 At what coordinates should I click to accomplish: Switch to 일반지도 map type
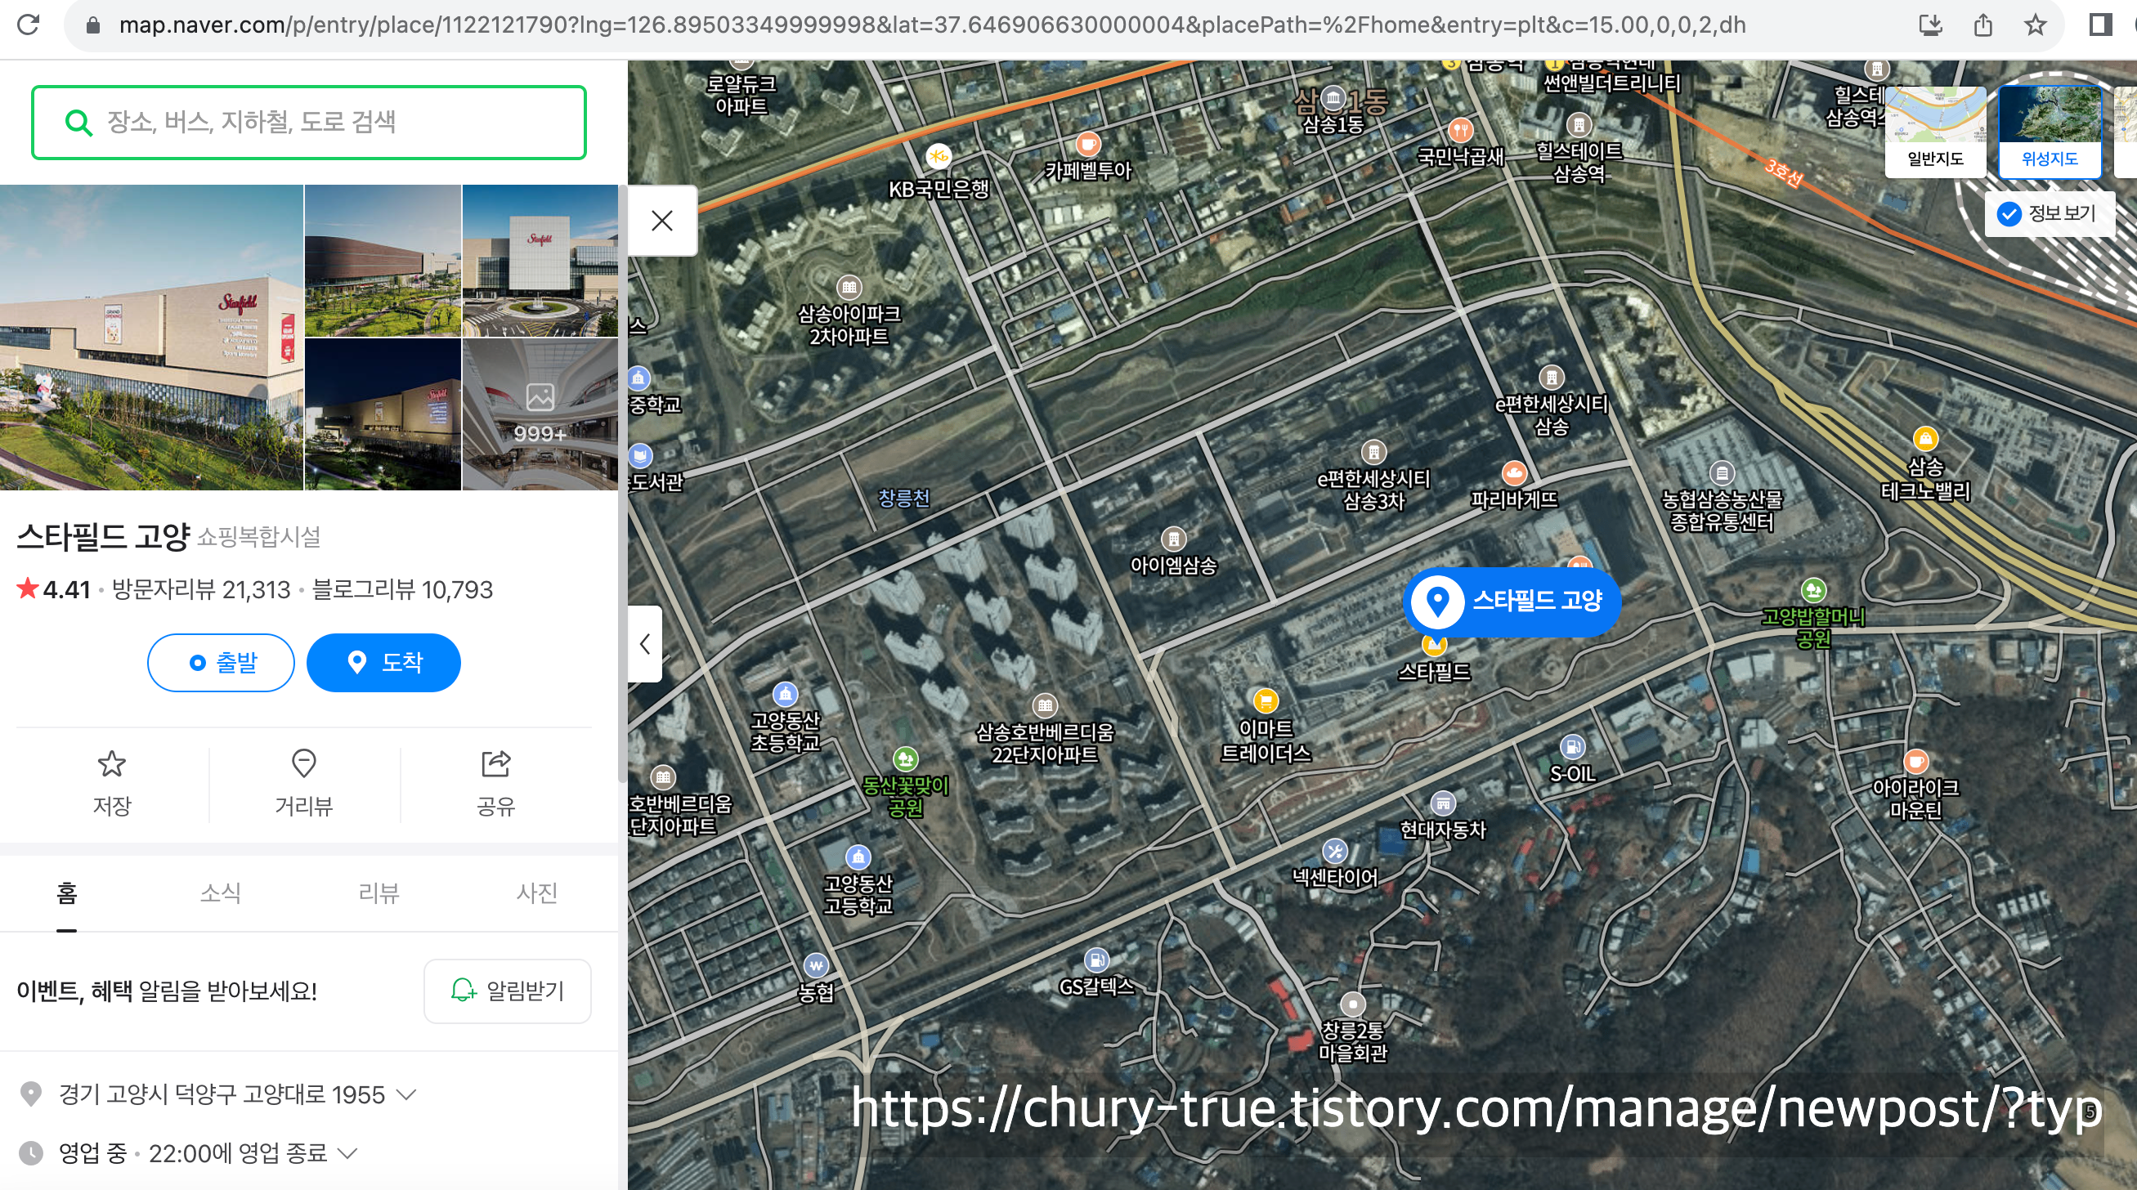1934,132
